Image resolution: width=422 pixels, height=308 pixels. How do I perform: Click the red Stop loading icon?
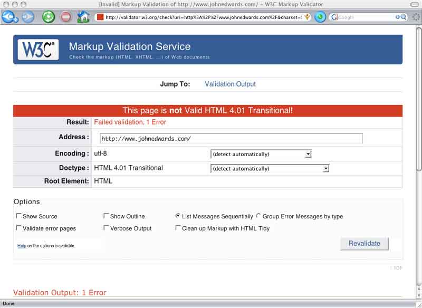[x=66, y=17]
